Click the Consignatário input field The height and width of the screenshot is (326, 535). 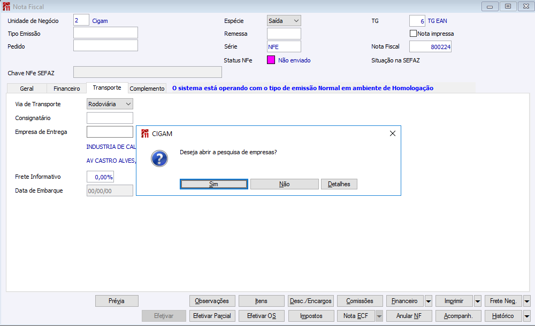click(110, 118)
